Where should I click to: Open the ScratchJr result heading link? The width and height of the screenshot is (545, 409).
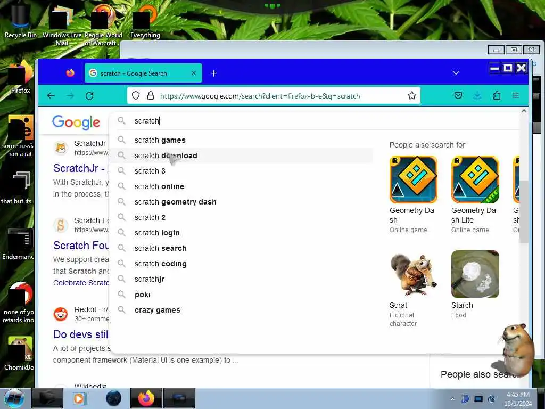click(x=81, y=168)
